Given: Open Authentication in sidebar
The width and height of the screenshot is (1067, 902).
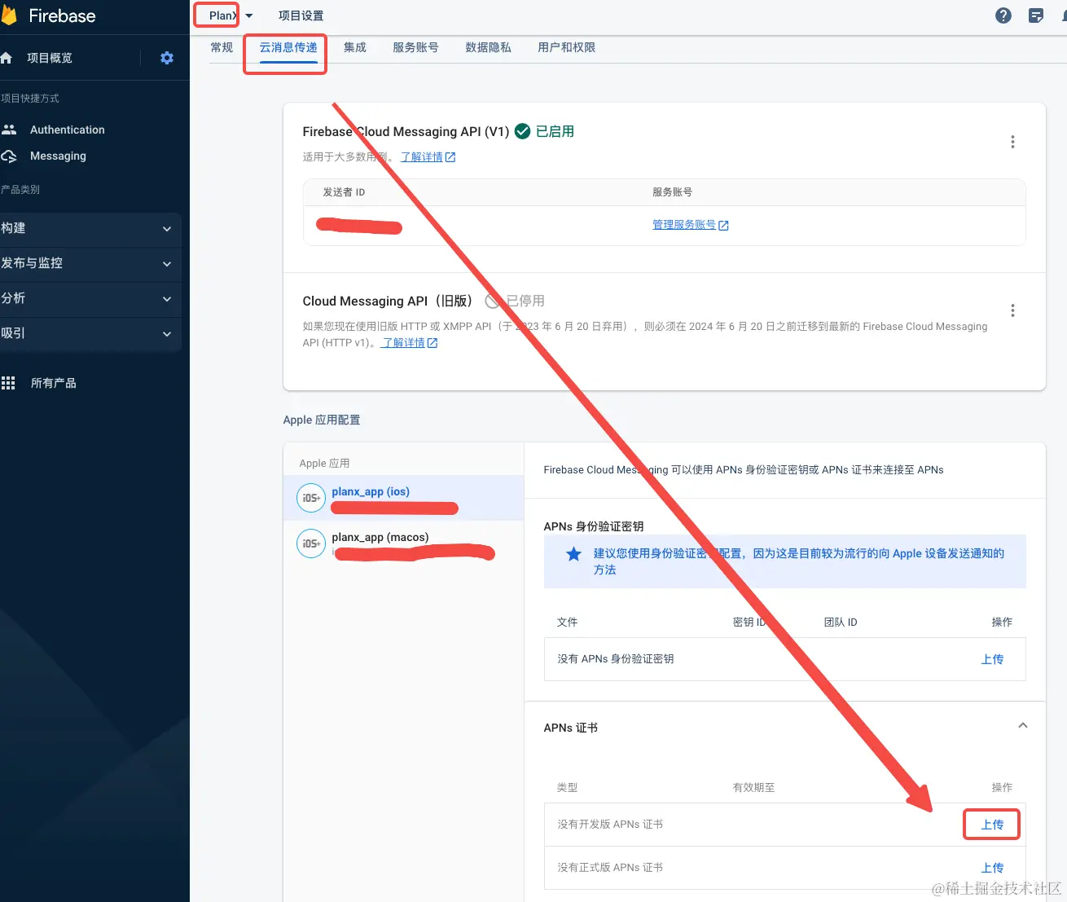Looking at the screenshot, I should click(68, 130).
